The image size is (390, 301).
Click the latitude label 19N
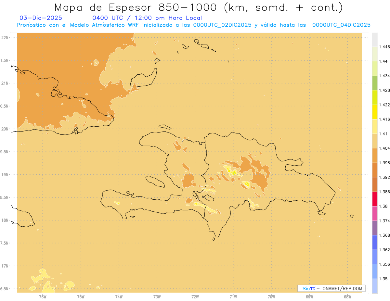[x=5, y=175]
